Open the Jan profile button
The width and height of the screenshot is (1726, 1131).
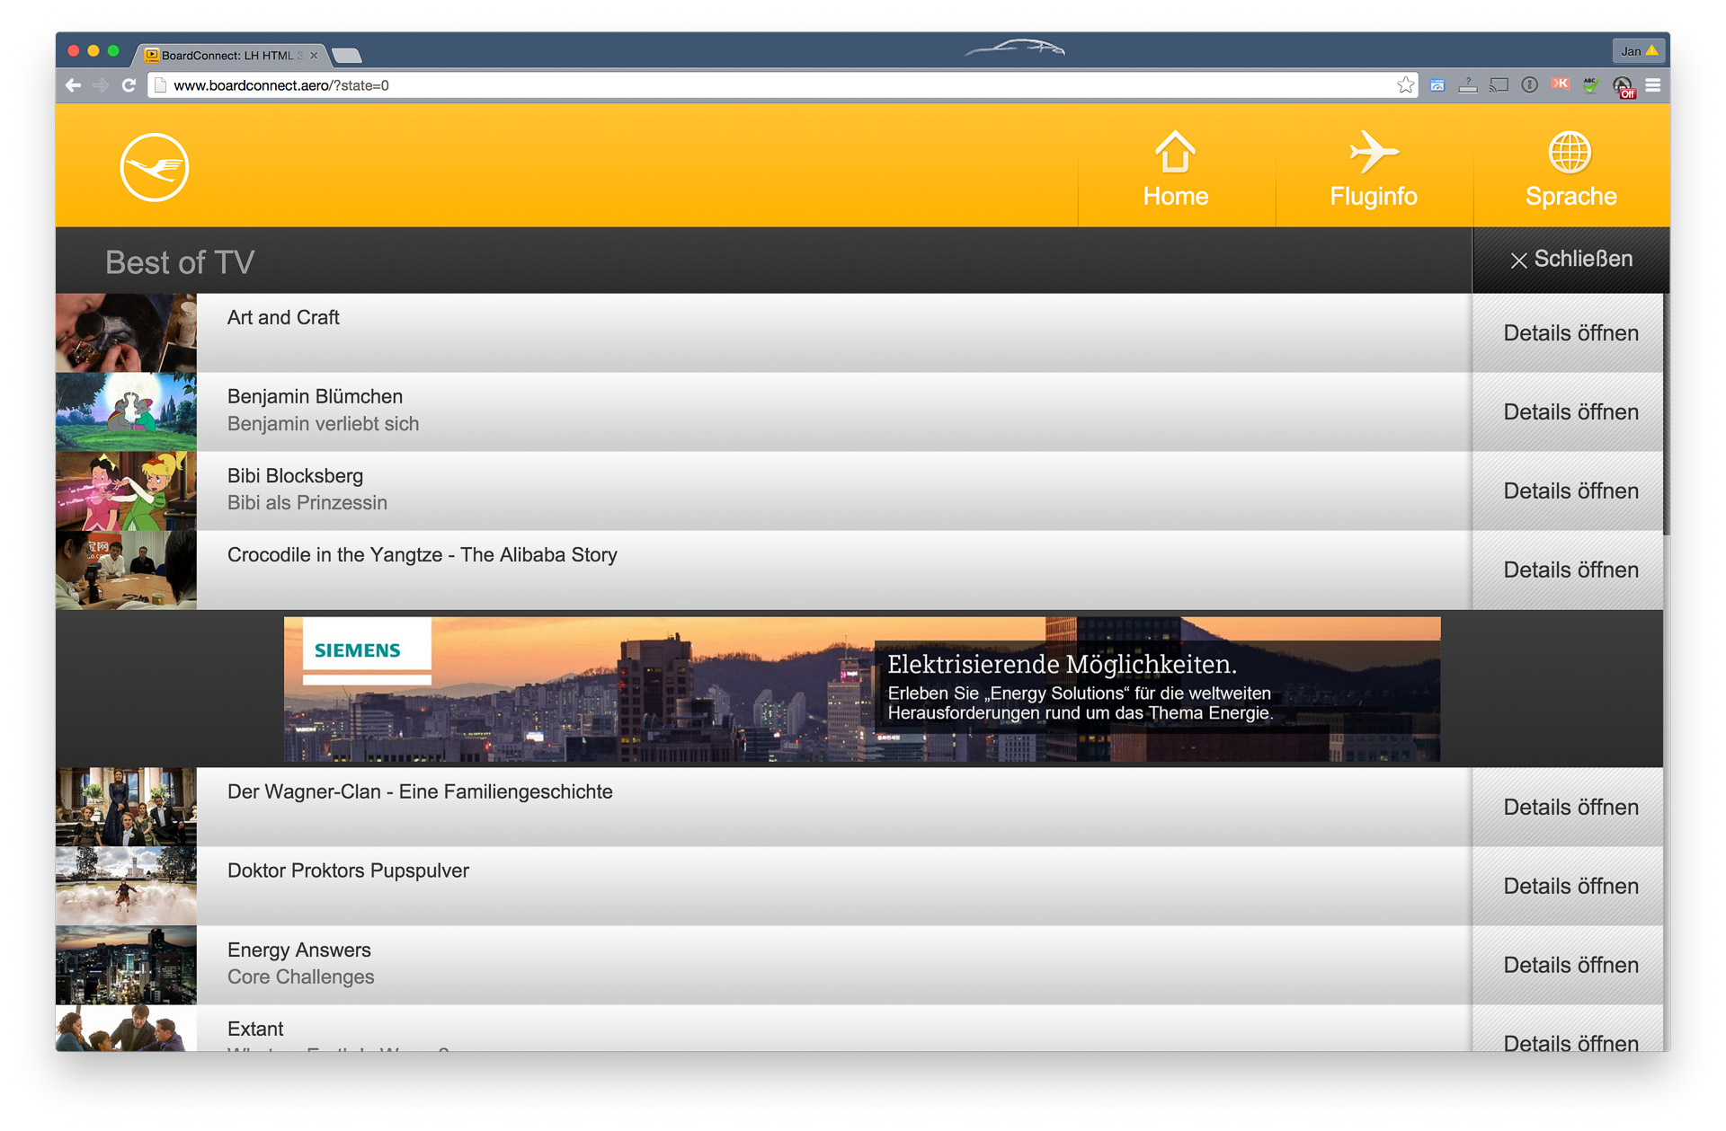click(x=1639, y=51)
